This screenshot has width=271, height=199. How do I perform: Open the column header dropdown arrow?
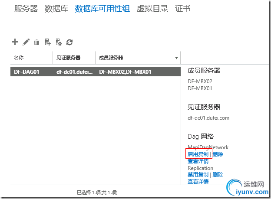point(176,58)
